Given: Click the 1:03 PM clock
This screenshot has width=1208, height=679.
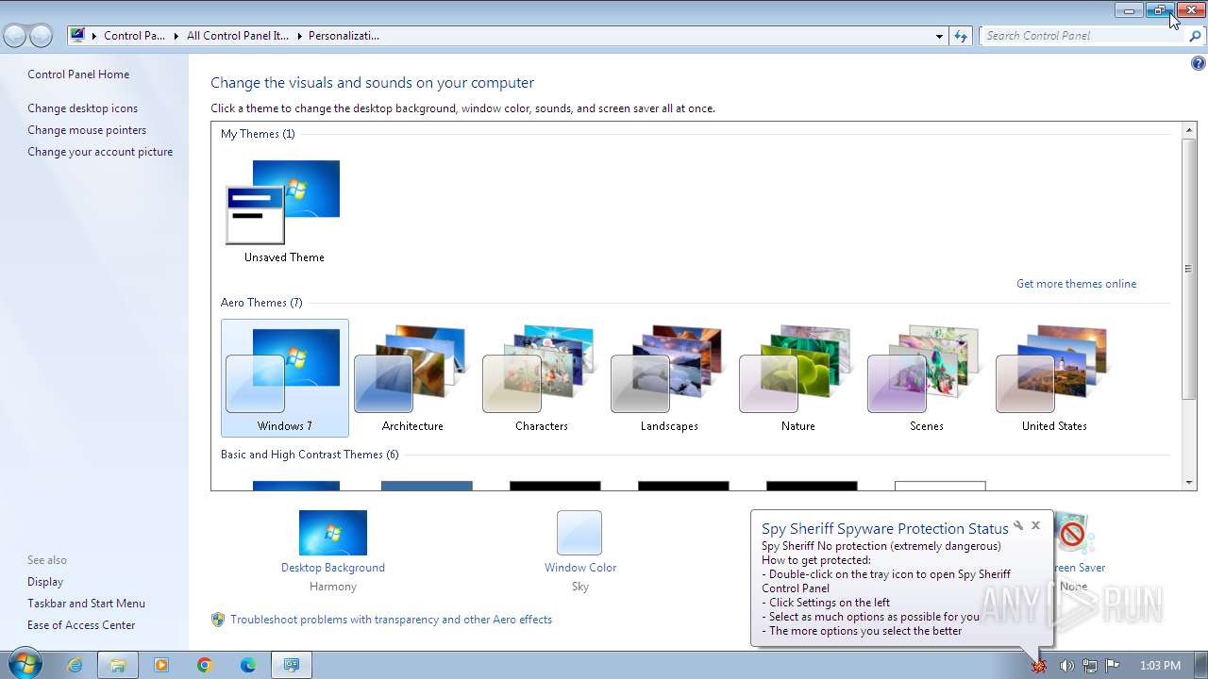Looking at the screenshot, I should (1160, 666).
